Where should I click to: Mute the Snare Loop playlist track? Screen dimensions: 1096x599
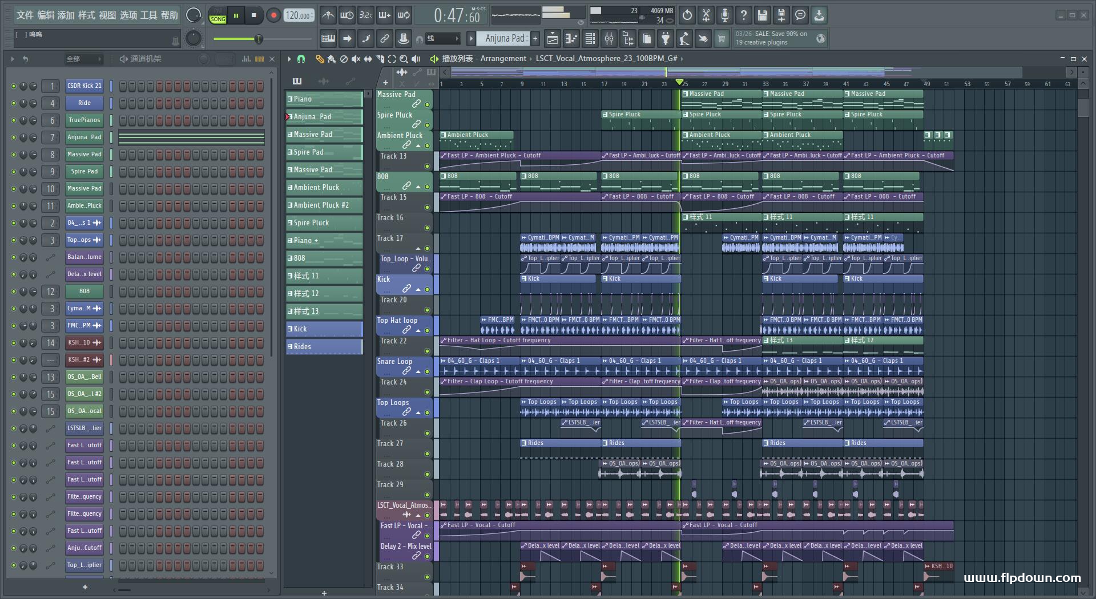pos(427,372)
